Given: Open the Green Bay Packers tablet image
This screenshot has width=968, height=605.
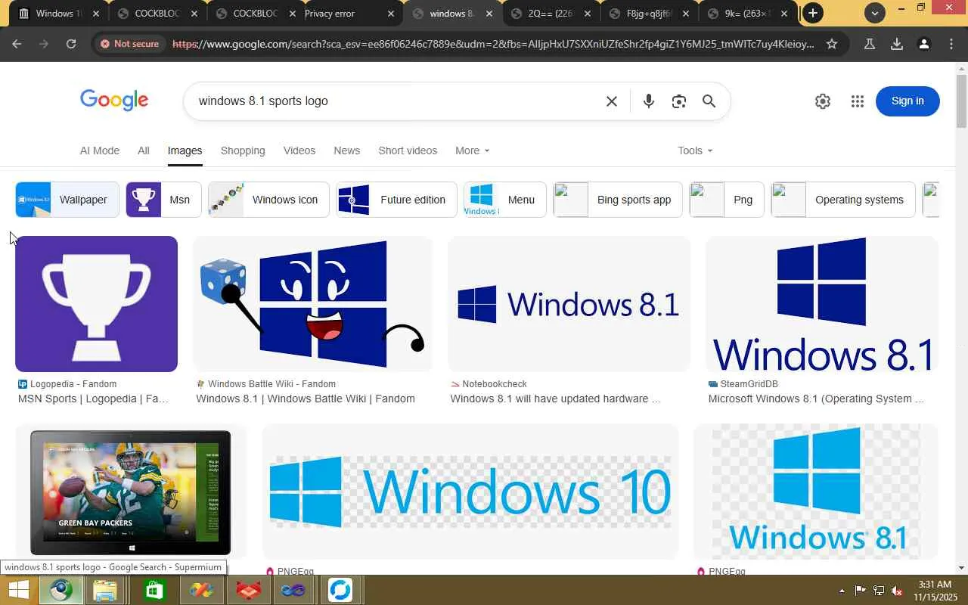Looking at the screenshot, I should pos(130,492).
